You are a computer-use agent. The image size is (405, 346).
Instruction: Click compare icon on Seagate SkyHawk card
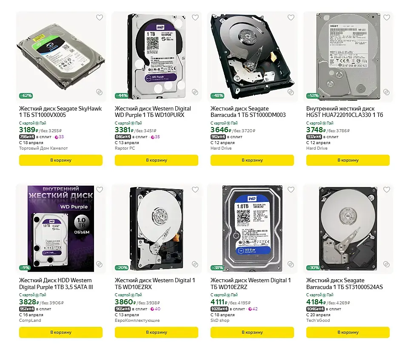tap(99, 92)
